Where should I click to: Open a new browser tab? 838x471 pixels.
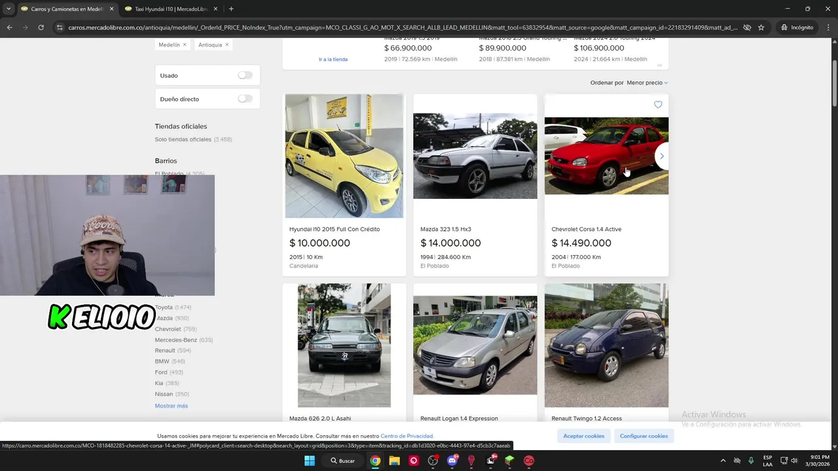[231, 9]
